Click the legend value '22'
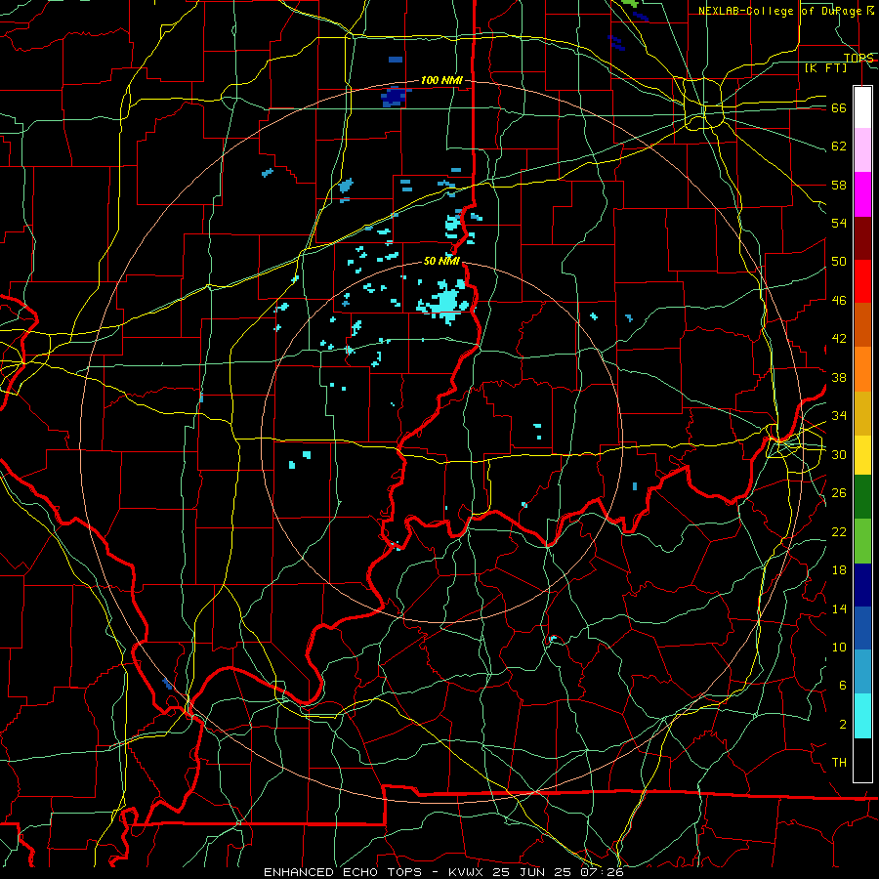 [839, 531]
